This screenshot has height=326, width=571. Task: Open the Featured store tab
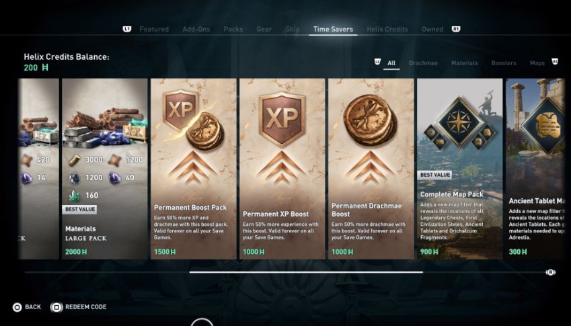(154, 29)
